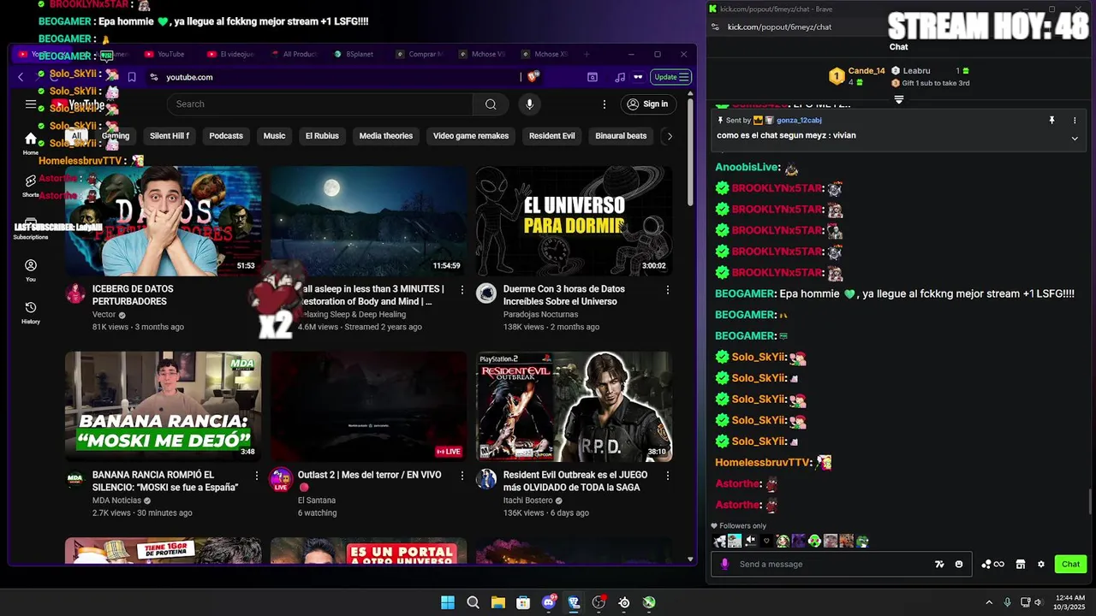
Task: Click the purple microphone in chat input
Action: point(725,565)
